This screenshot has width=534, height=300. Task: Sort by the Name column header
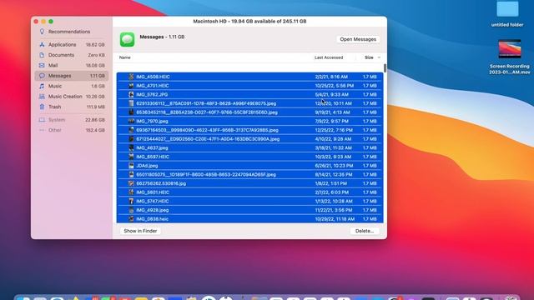click(x=125, y=57)
